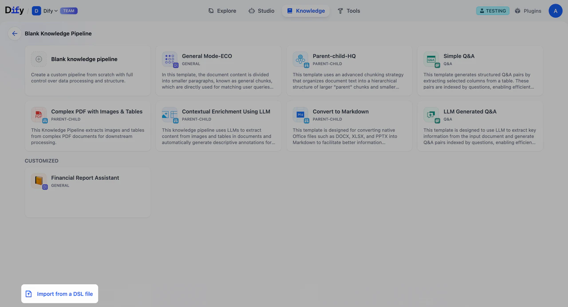
Task: Select the Blank knowledge pipeline card title
Action: point(84,59)
